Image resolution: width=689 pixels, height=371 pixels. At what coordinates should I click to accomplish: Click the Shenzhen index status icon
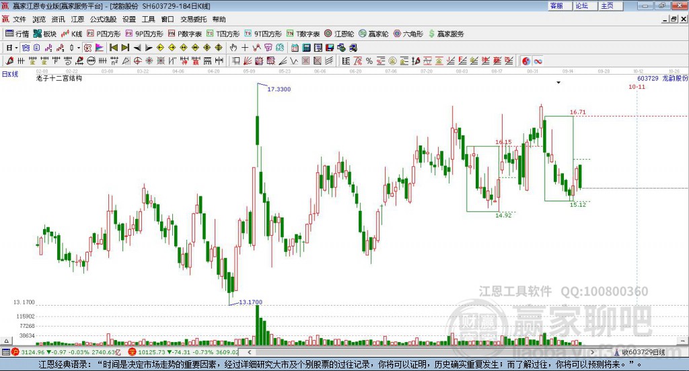tap(132, 352)
